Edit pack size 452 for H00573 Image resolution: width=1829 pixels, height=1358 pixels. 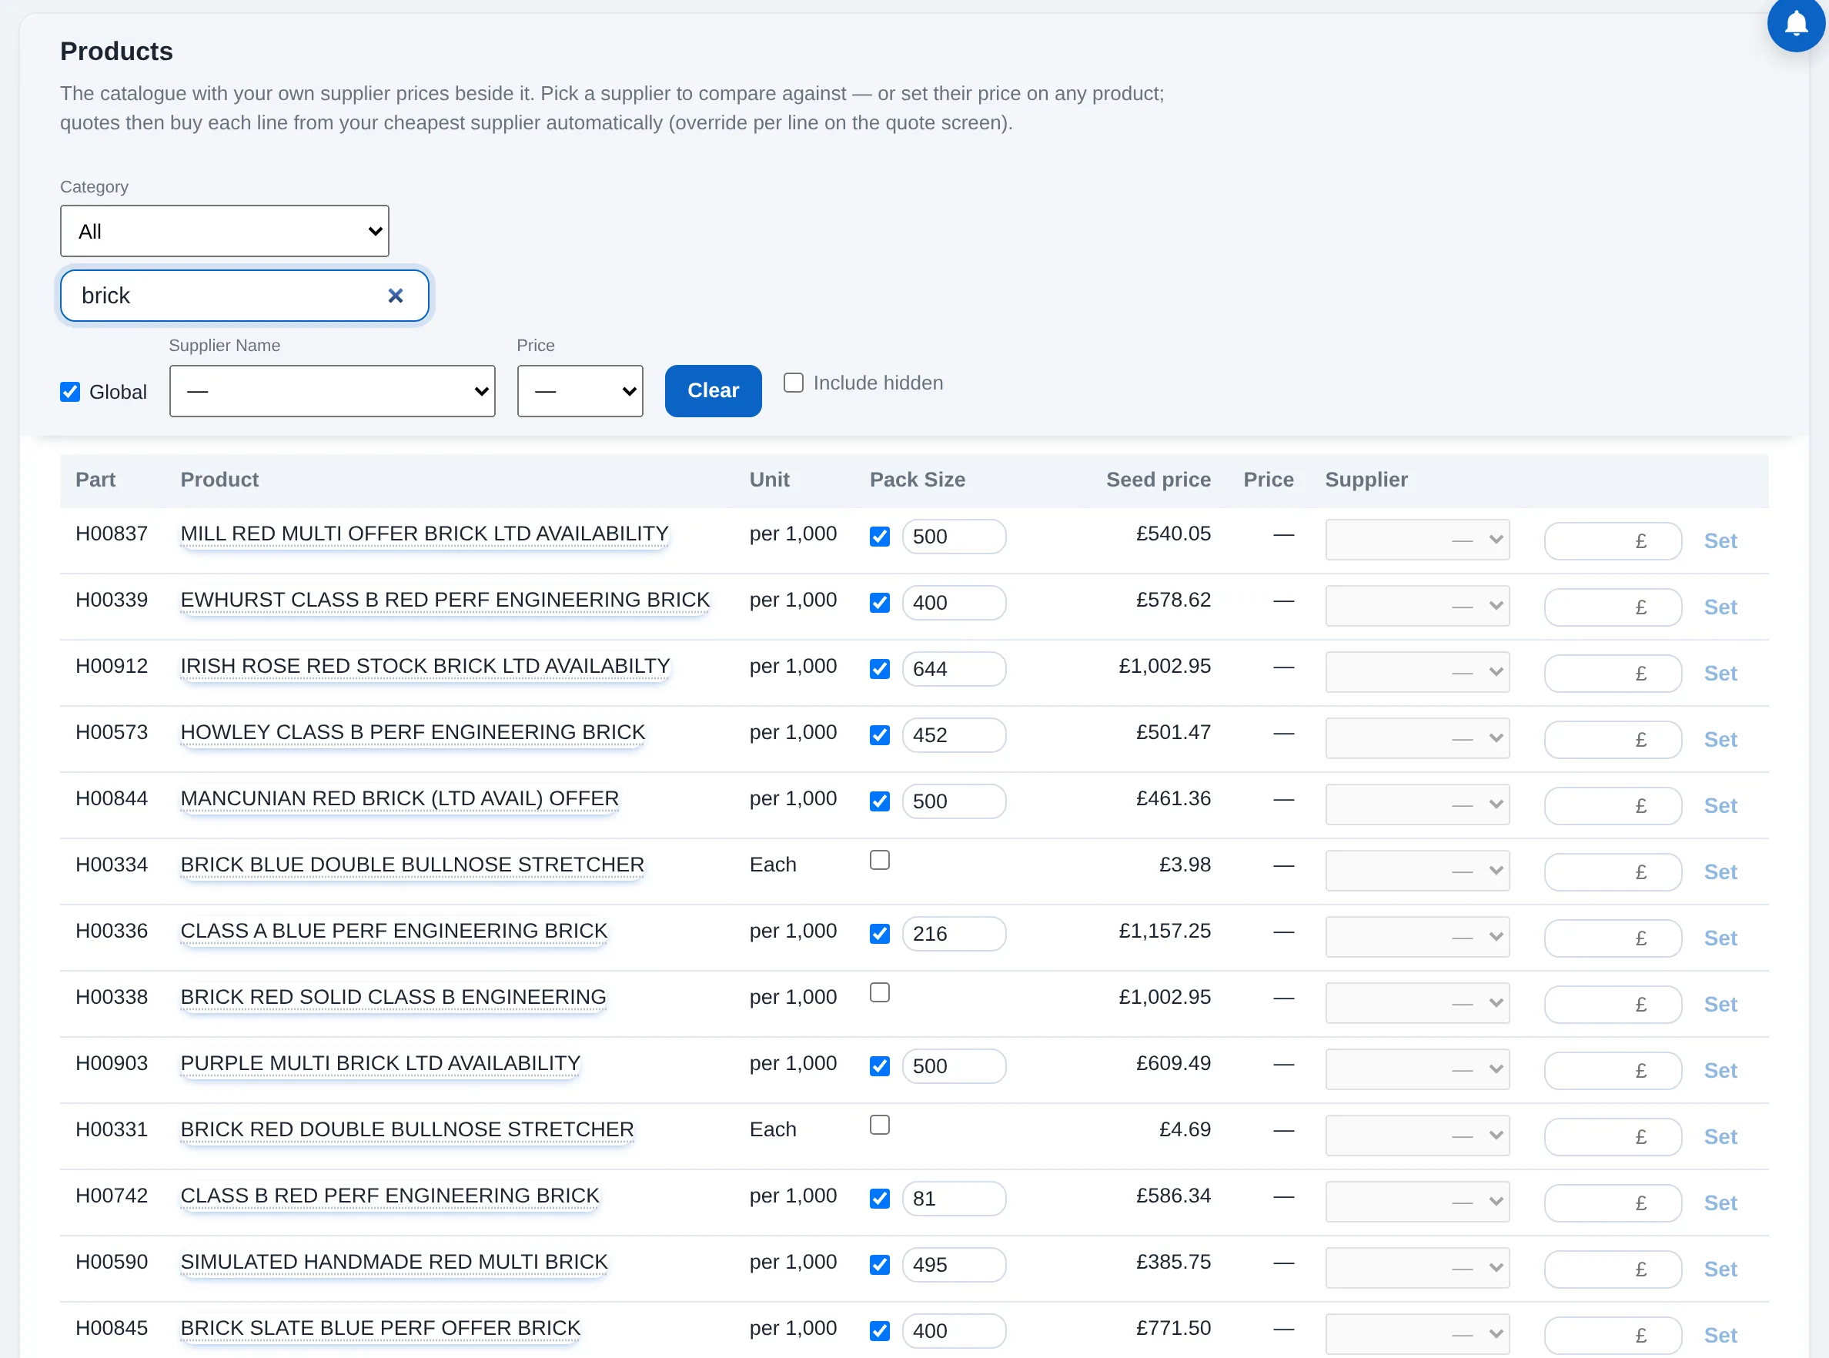tap(954, 735)
